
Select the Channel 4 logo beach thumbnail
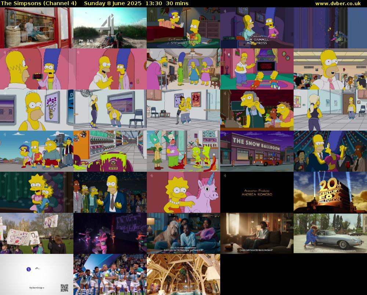click(x=110, y=28)
